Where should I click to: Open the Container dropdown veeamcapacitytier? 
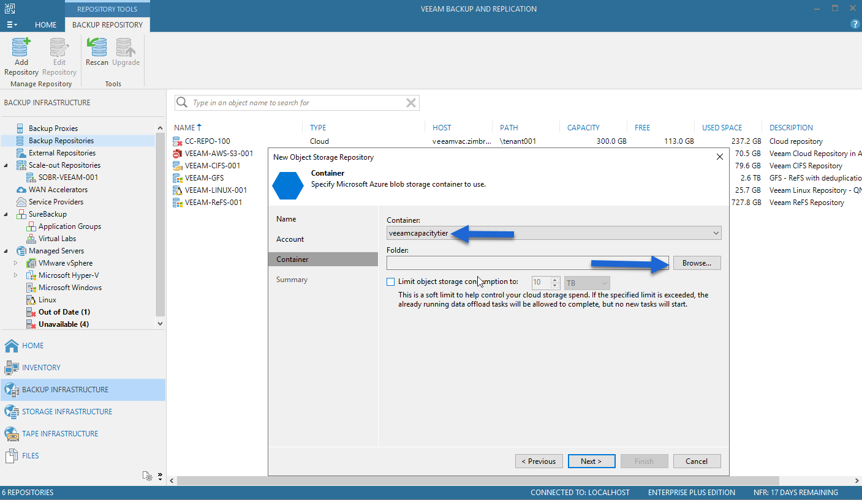(554, 233)
